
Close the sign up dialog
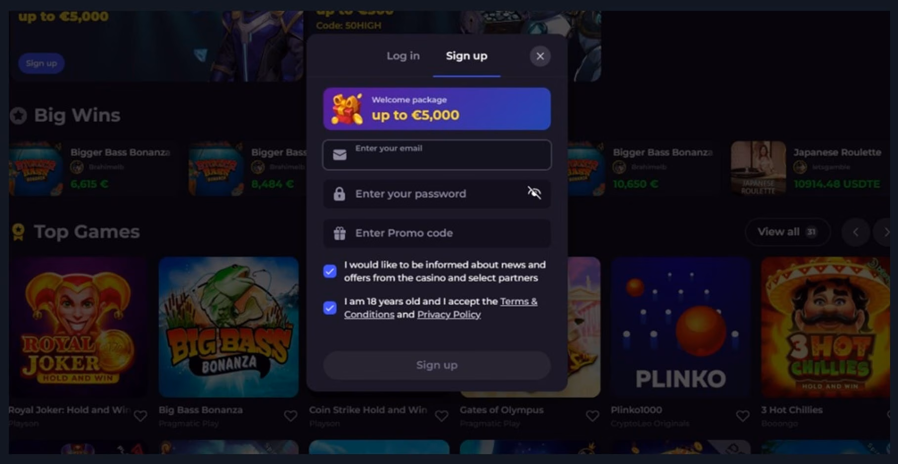pyautogui.click(x=540, y=56)
